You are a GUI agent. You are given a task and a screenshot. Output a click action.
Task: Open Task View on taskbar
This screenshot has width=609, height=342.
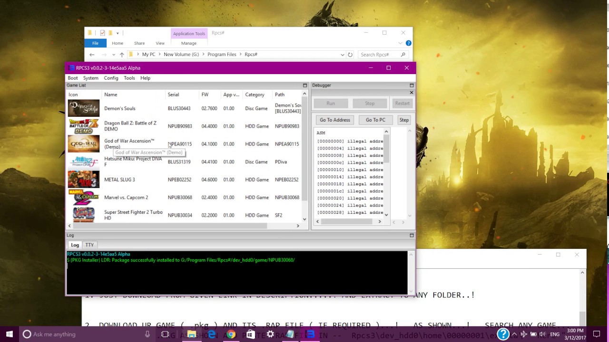pyautogui.click(x=165, y=334)
